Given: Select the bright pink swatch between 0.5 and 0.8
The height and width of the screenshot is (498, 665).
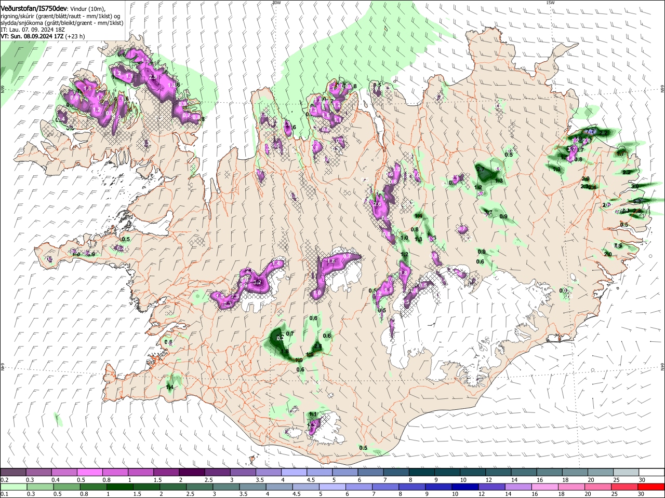Looking at the screenshot, I should coord(90,473).
